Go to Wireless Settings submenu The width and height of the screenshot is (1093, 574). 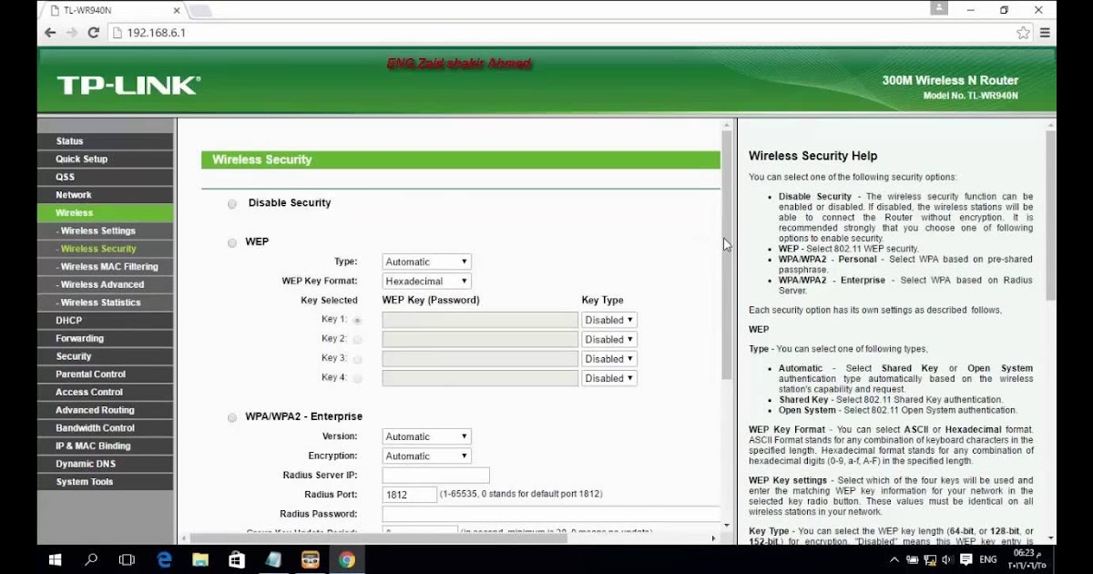[x=106, y=231]
